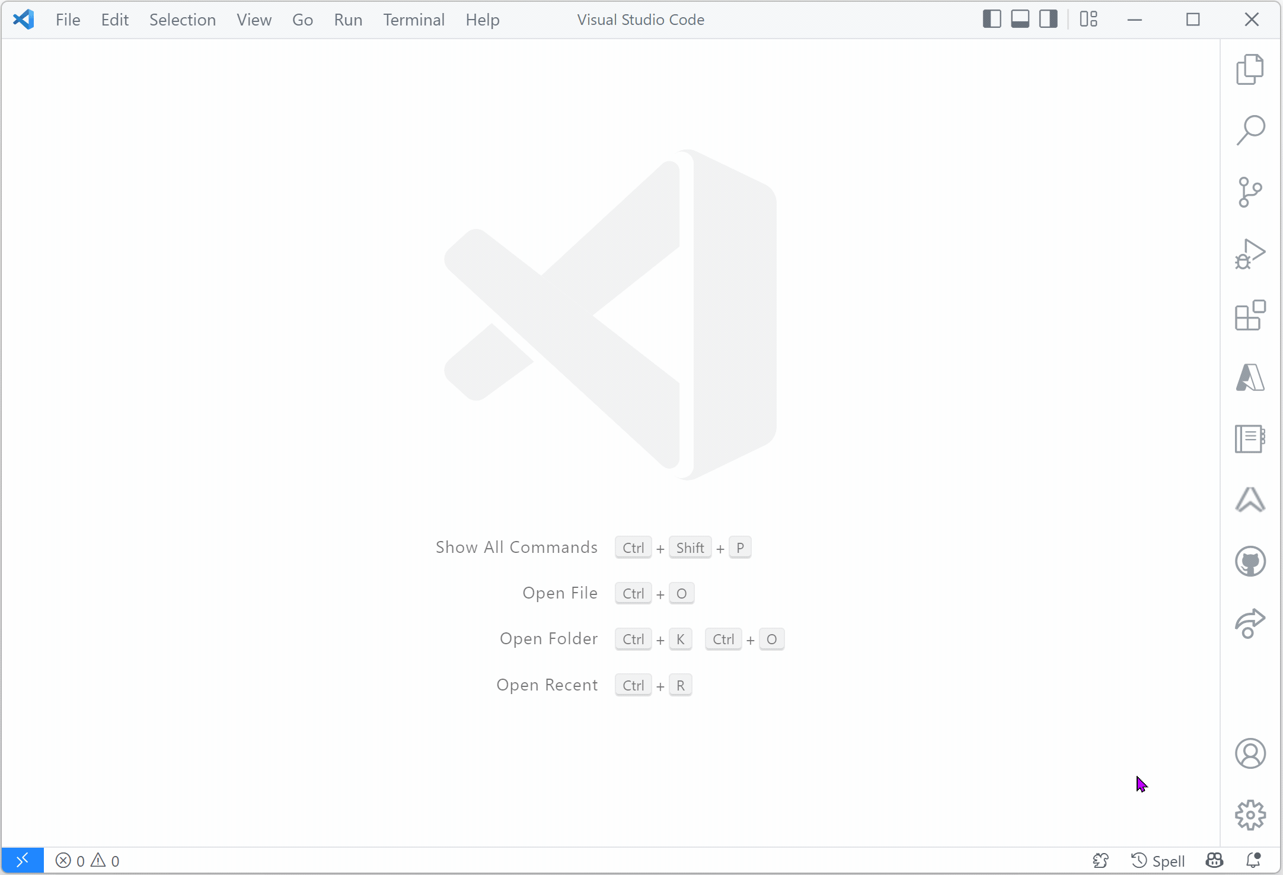The image size is (1283, 875).
Task: Open the GitHub view icon
Action: [1250, 561]
